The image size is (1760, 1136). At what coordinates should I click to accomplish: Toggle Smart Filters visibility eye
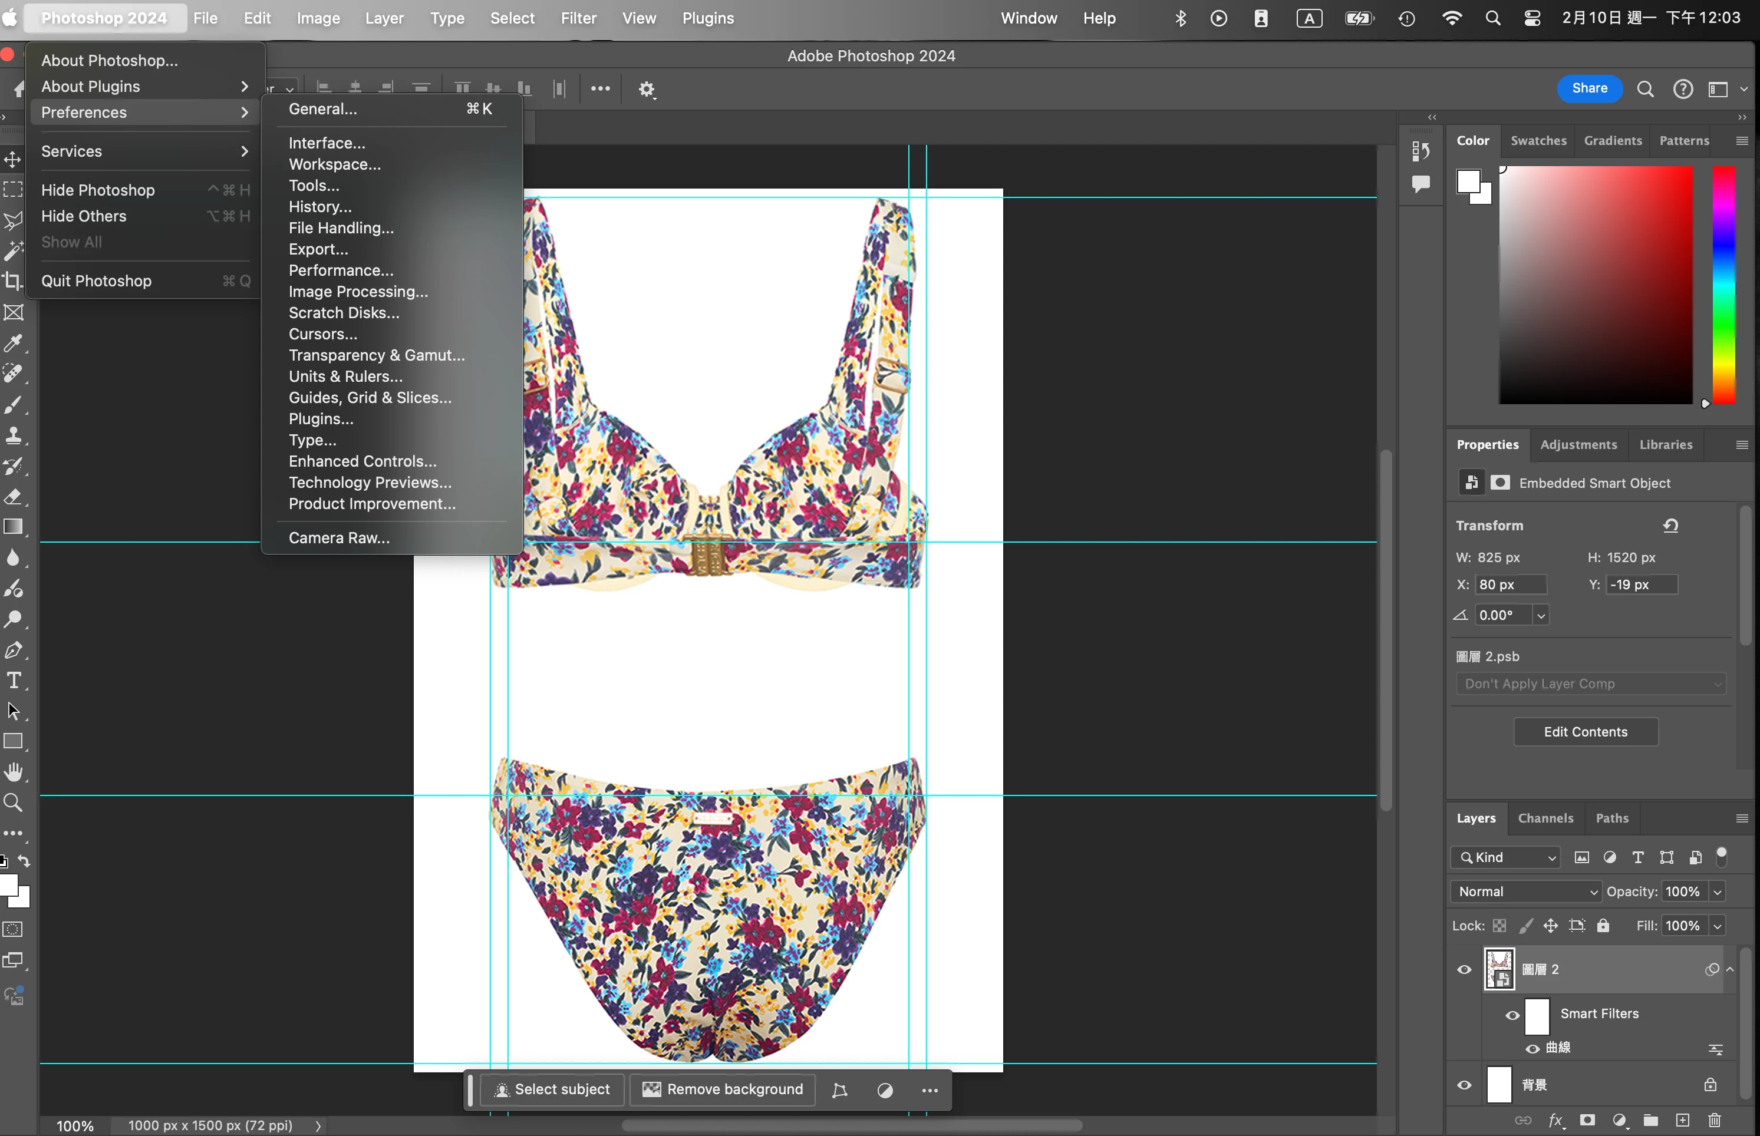(1512, 1015)
